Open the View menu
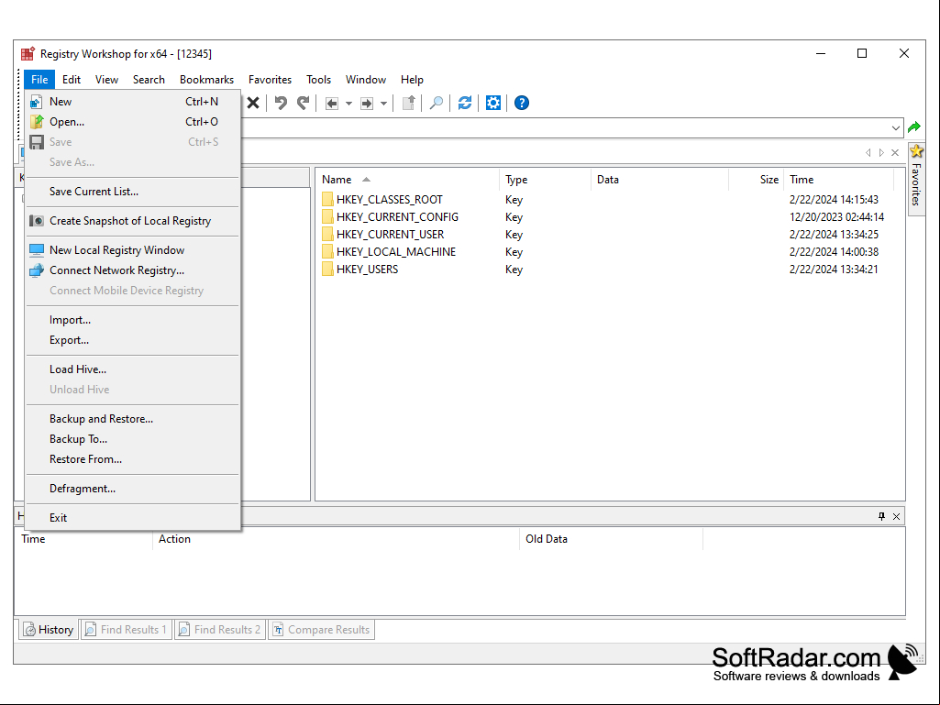Viewport: 940px width, 705px height. click(106, 79)
